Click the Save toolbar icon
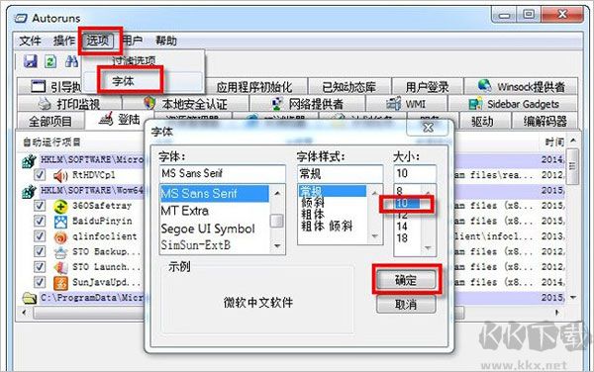The height and width of the screenshot is (372, 594). click(x=31, y=61)
